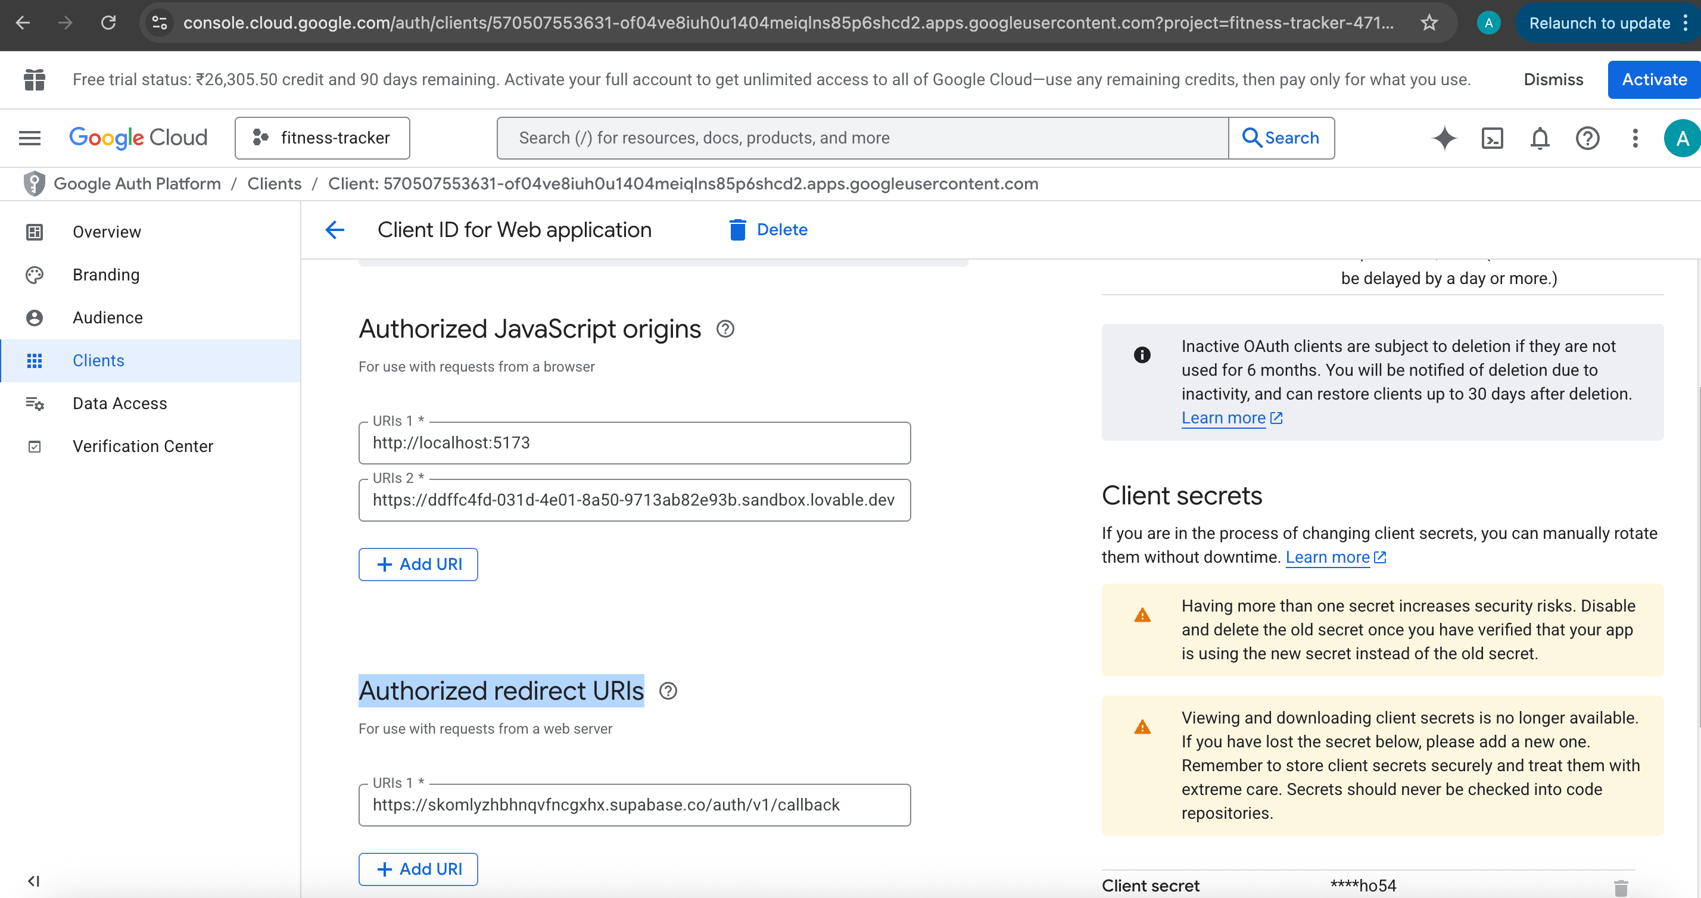Open the three-dot settings menu

pos(1634,138)
